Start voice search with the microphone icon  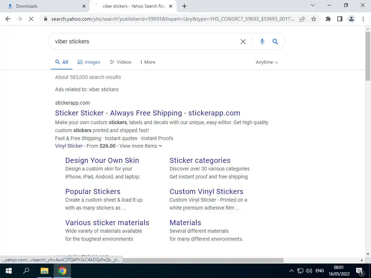(x=262, y=42)
